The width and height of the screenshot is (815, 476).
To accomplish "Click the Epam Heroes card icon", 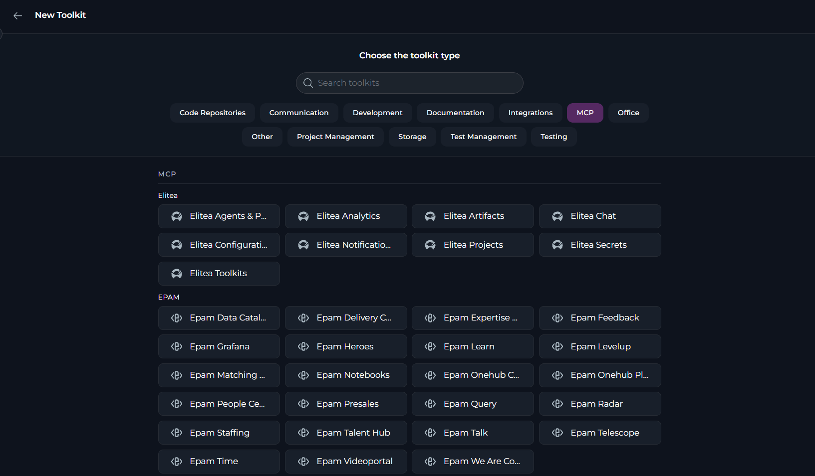I will (x=303, y=346).
